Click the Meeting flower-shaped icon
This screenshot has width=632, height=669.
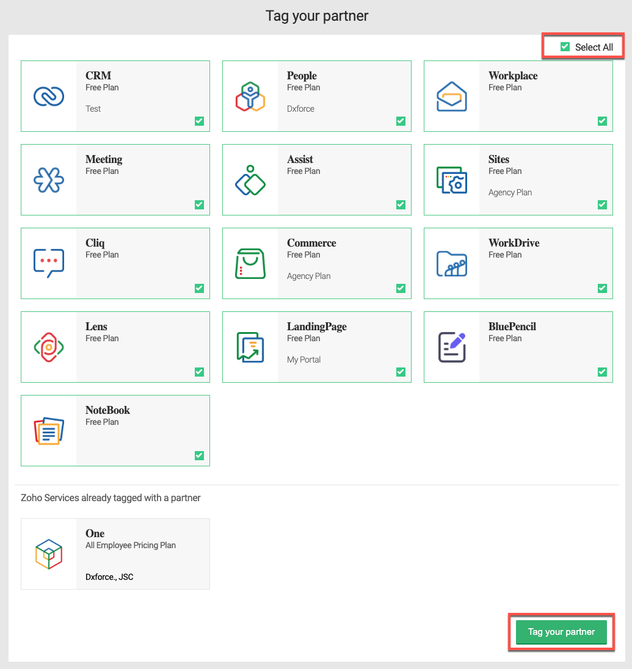(x=49, y=180)
